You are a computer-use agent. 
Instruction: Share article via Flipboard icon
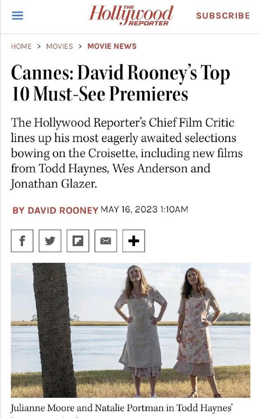click(x=78, y=241)
